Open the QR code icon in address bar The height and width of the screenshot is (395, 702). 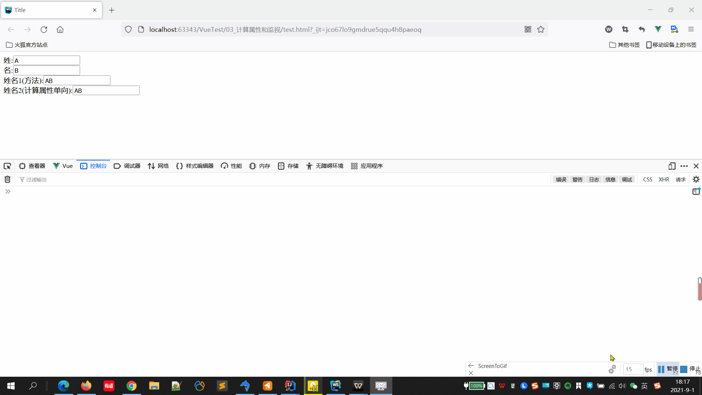coord(528,30)
